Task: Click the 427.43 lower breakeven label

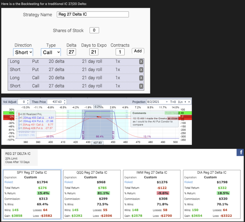Action: tap(83, 135)
